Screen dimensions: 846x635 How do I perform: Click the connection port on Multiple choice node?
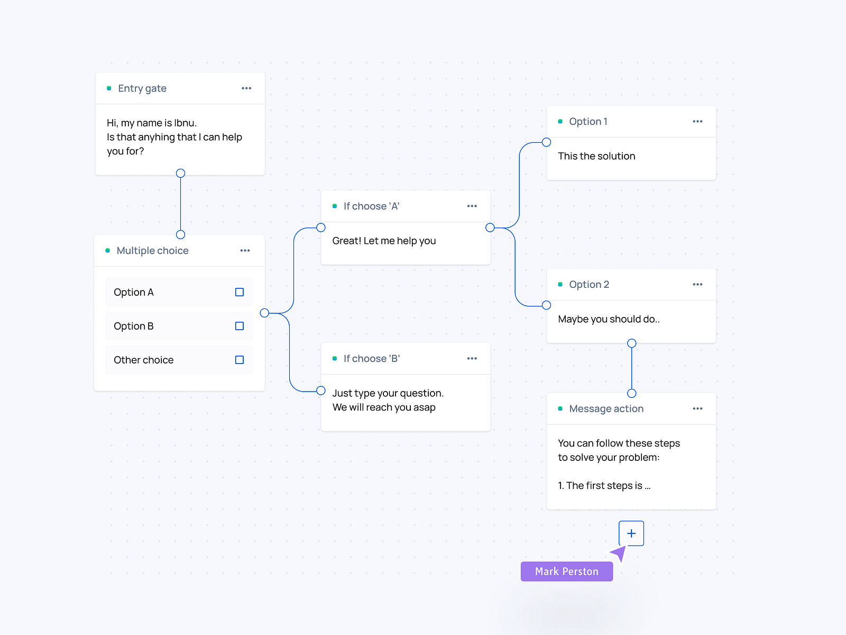pos(264,312)
